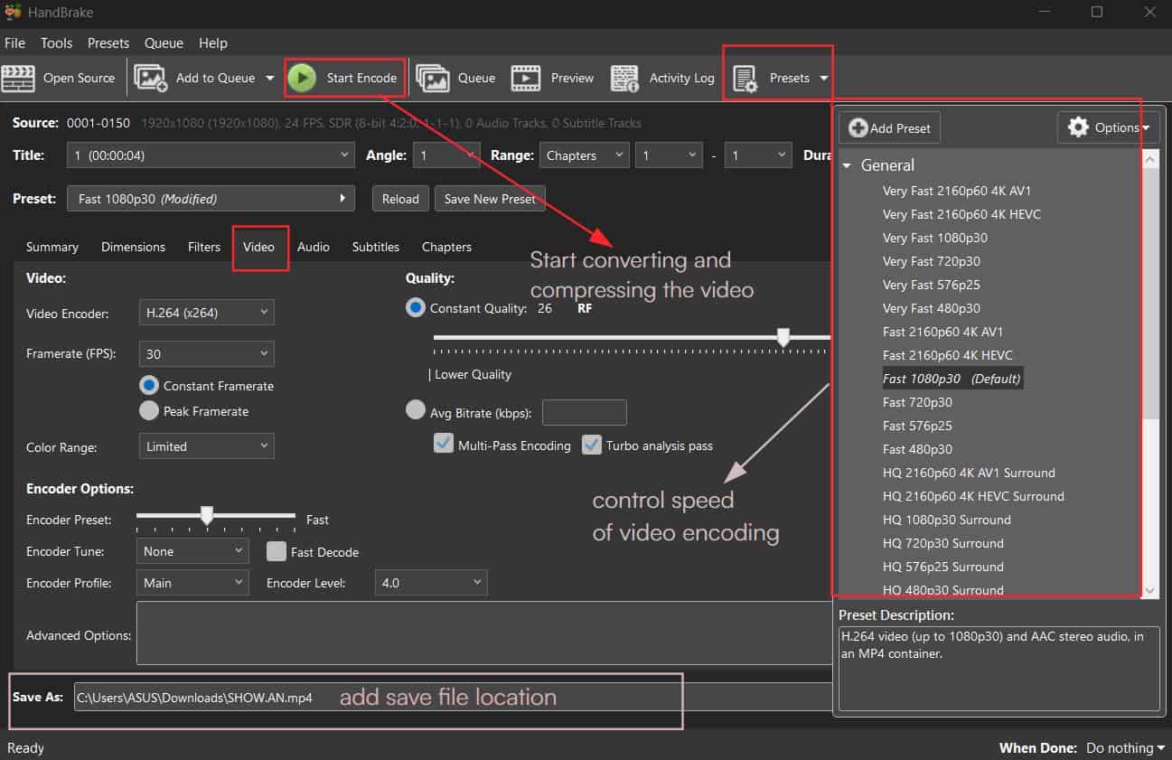Open the Video Encoder dropdown

tap(206, 313)
